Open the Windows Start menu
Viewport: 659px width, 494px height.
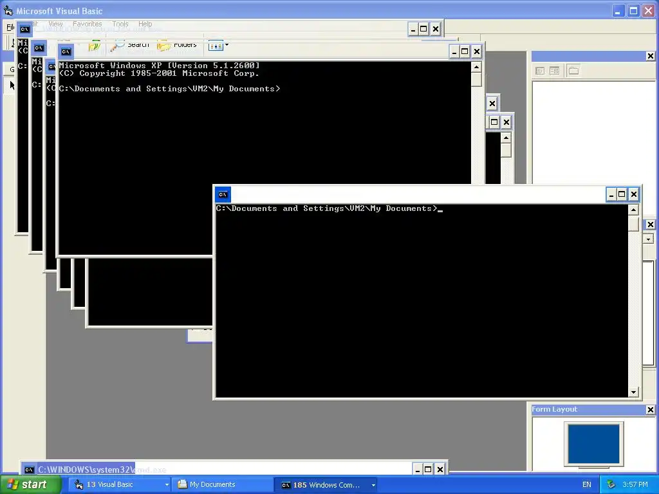coord(30,485)
